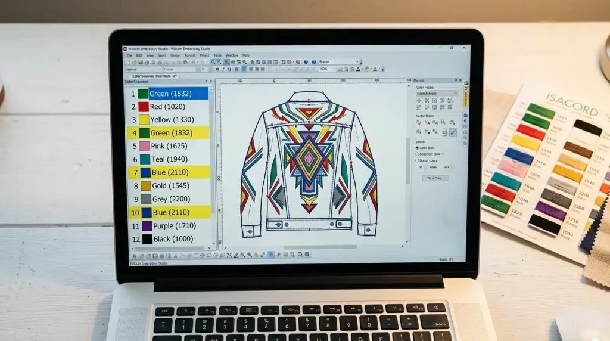Viewport: 610px width, 341px height.
Task: Click the first icon in Color Focus grid
Action: click(419, 100)
